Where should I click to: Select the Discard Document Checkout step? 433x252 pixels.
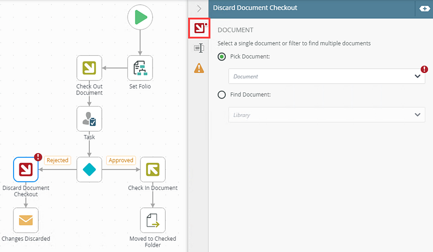(x=25, y=169)
